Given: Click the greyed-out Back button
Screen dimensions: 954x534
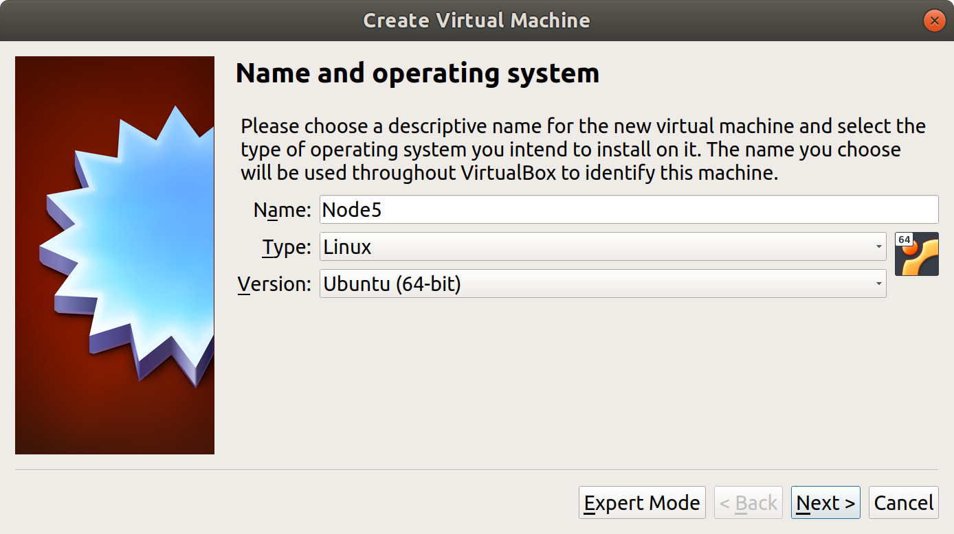Looking at the screenshot, I should [748, 503].
